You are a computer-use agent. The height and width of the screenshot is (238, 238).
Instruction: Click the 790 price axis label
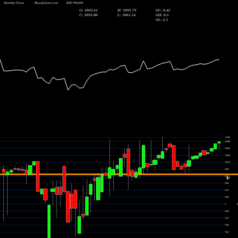227,225
